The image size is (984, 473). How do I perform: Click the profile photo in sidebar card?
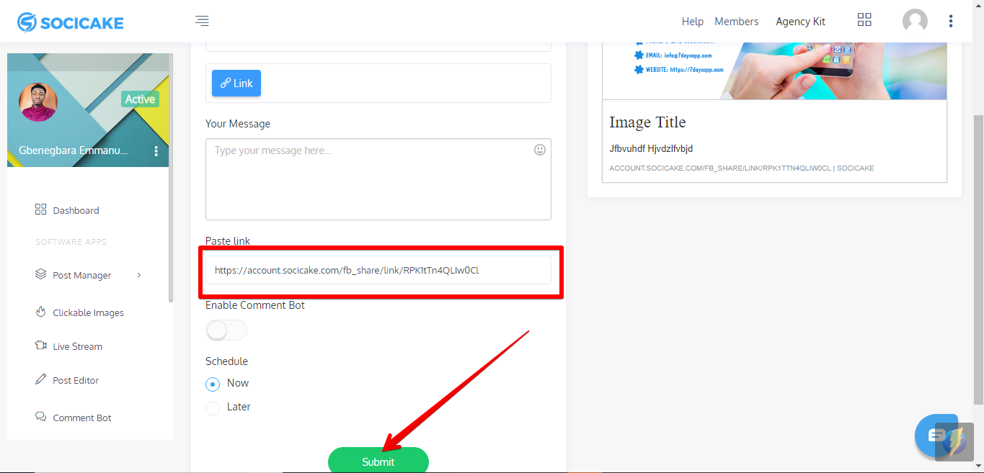37,102
